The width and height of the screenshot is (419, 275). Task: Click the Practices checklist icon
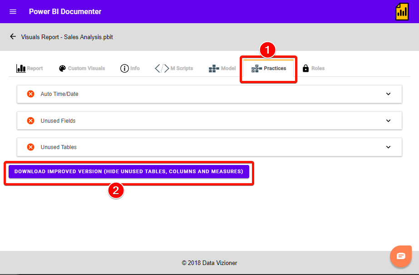point(256,69)
